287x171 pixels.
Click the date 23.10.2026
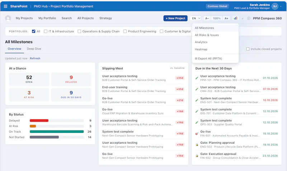tap(270, 156)
